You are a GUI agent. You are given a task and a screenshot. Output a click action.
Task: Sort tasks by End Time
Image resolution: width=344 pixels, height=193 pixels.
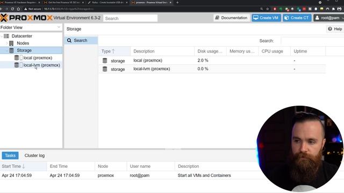tap(70, 166)
